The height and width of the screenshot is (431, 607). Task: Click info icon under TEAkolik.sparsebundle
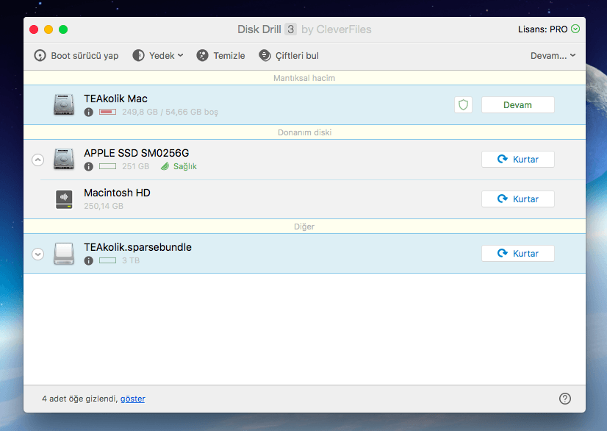pos(89,260)
